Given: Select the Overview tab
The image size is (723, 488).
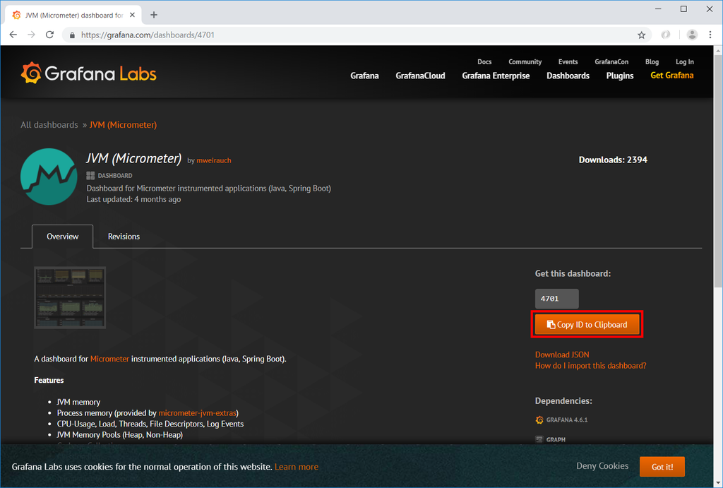Looking at the screenshot, I should click(x=63, y=237).
